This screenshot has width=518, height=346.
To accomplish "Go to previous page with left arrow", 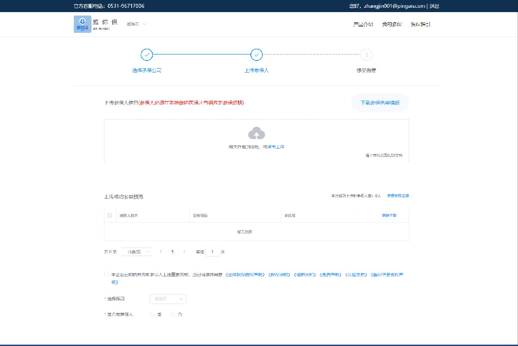I will pyautogui.click(x=161, y=251).
